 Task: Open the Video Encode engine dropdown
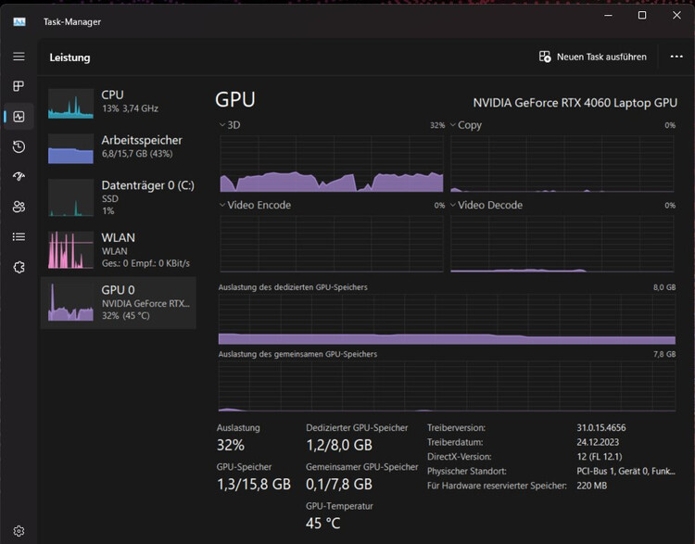click(x=256, y=206)
